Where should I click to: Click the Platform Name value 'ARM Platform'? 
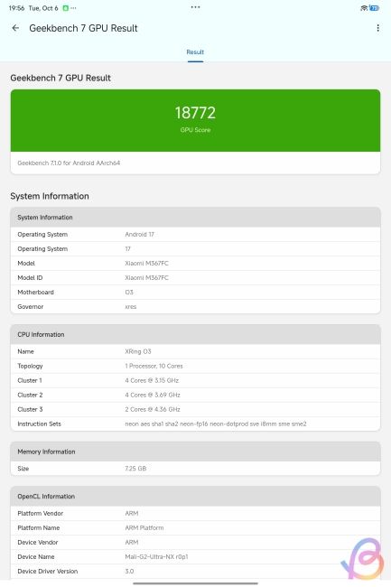pyautogui.click(x=144, y=528)
